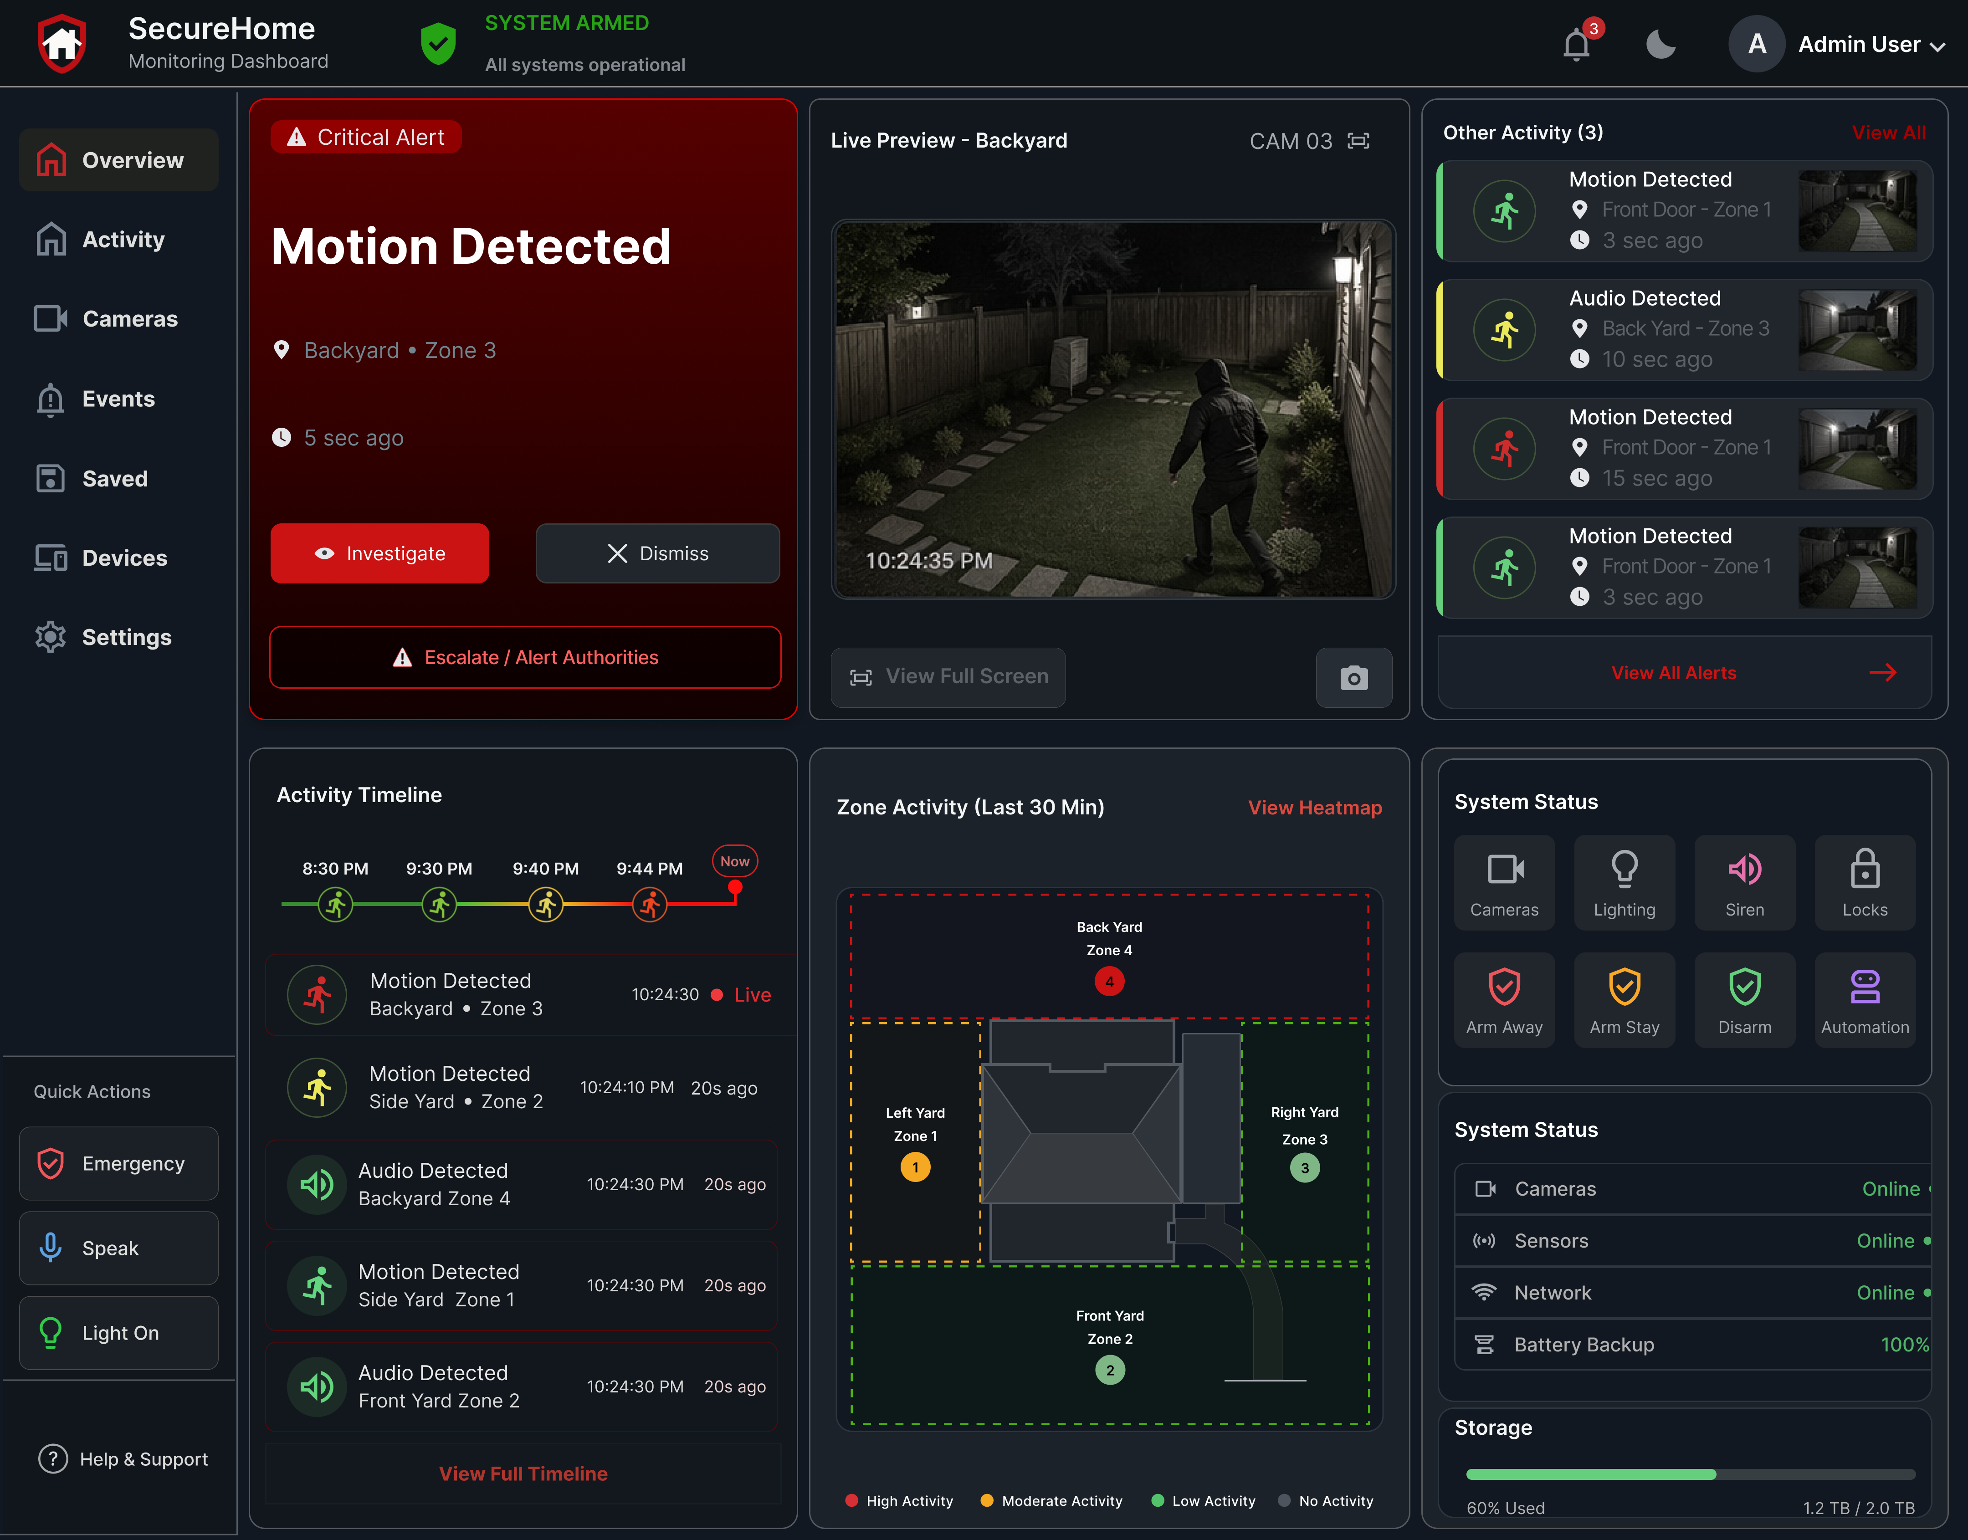Click Moderate Activity legend dot

tap(987, 1501)
